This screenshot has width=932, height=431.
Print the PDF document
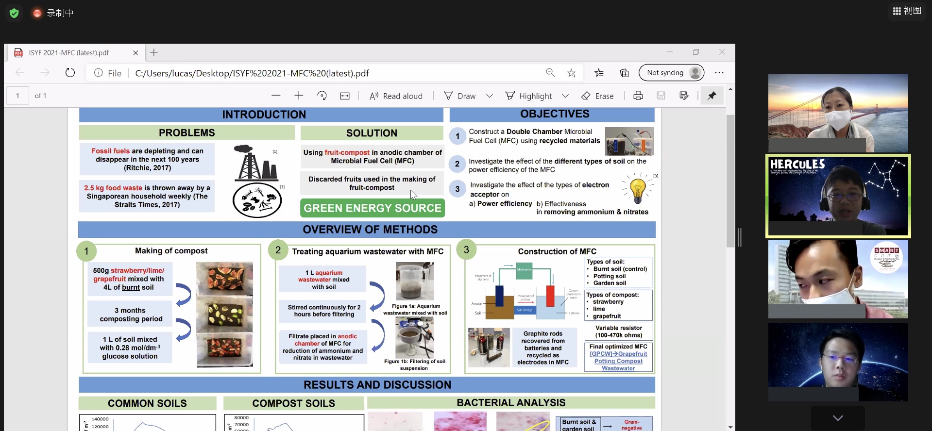click(638, 96)
